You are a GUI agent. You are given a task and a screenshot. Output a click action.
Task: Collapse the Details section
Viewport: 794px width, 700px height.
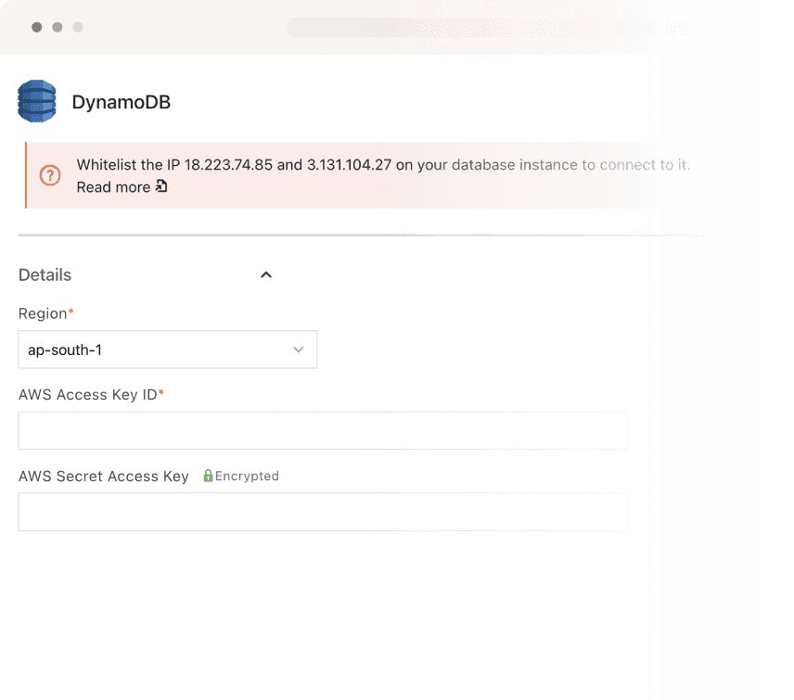tap(266, 274)
